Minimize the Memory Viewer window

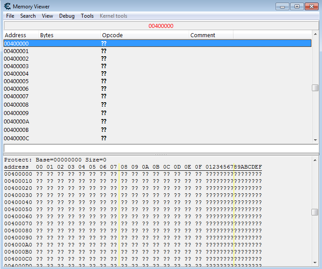282,7
